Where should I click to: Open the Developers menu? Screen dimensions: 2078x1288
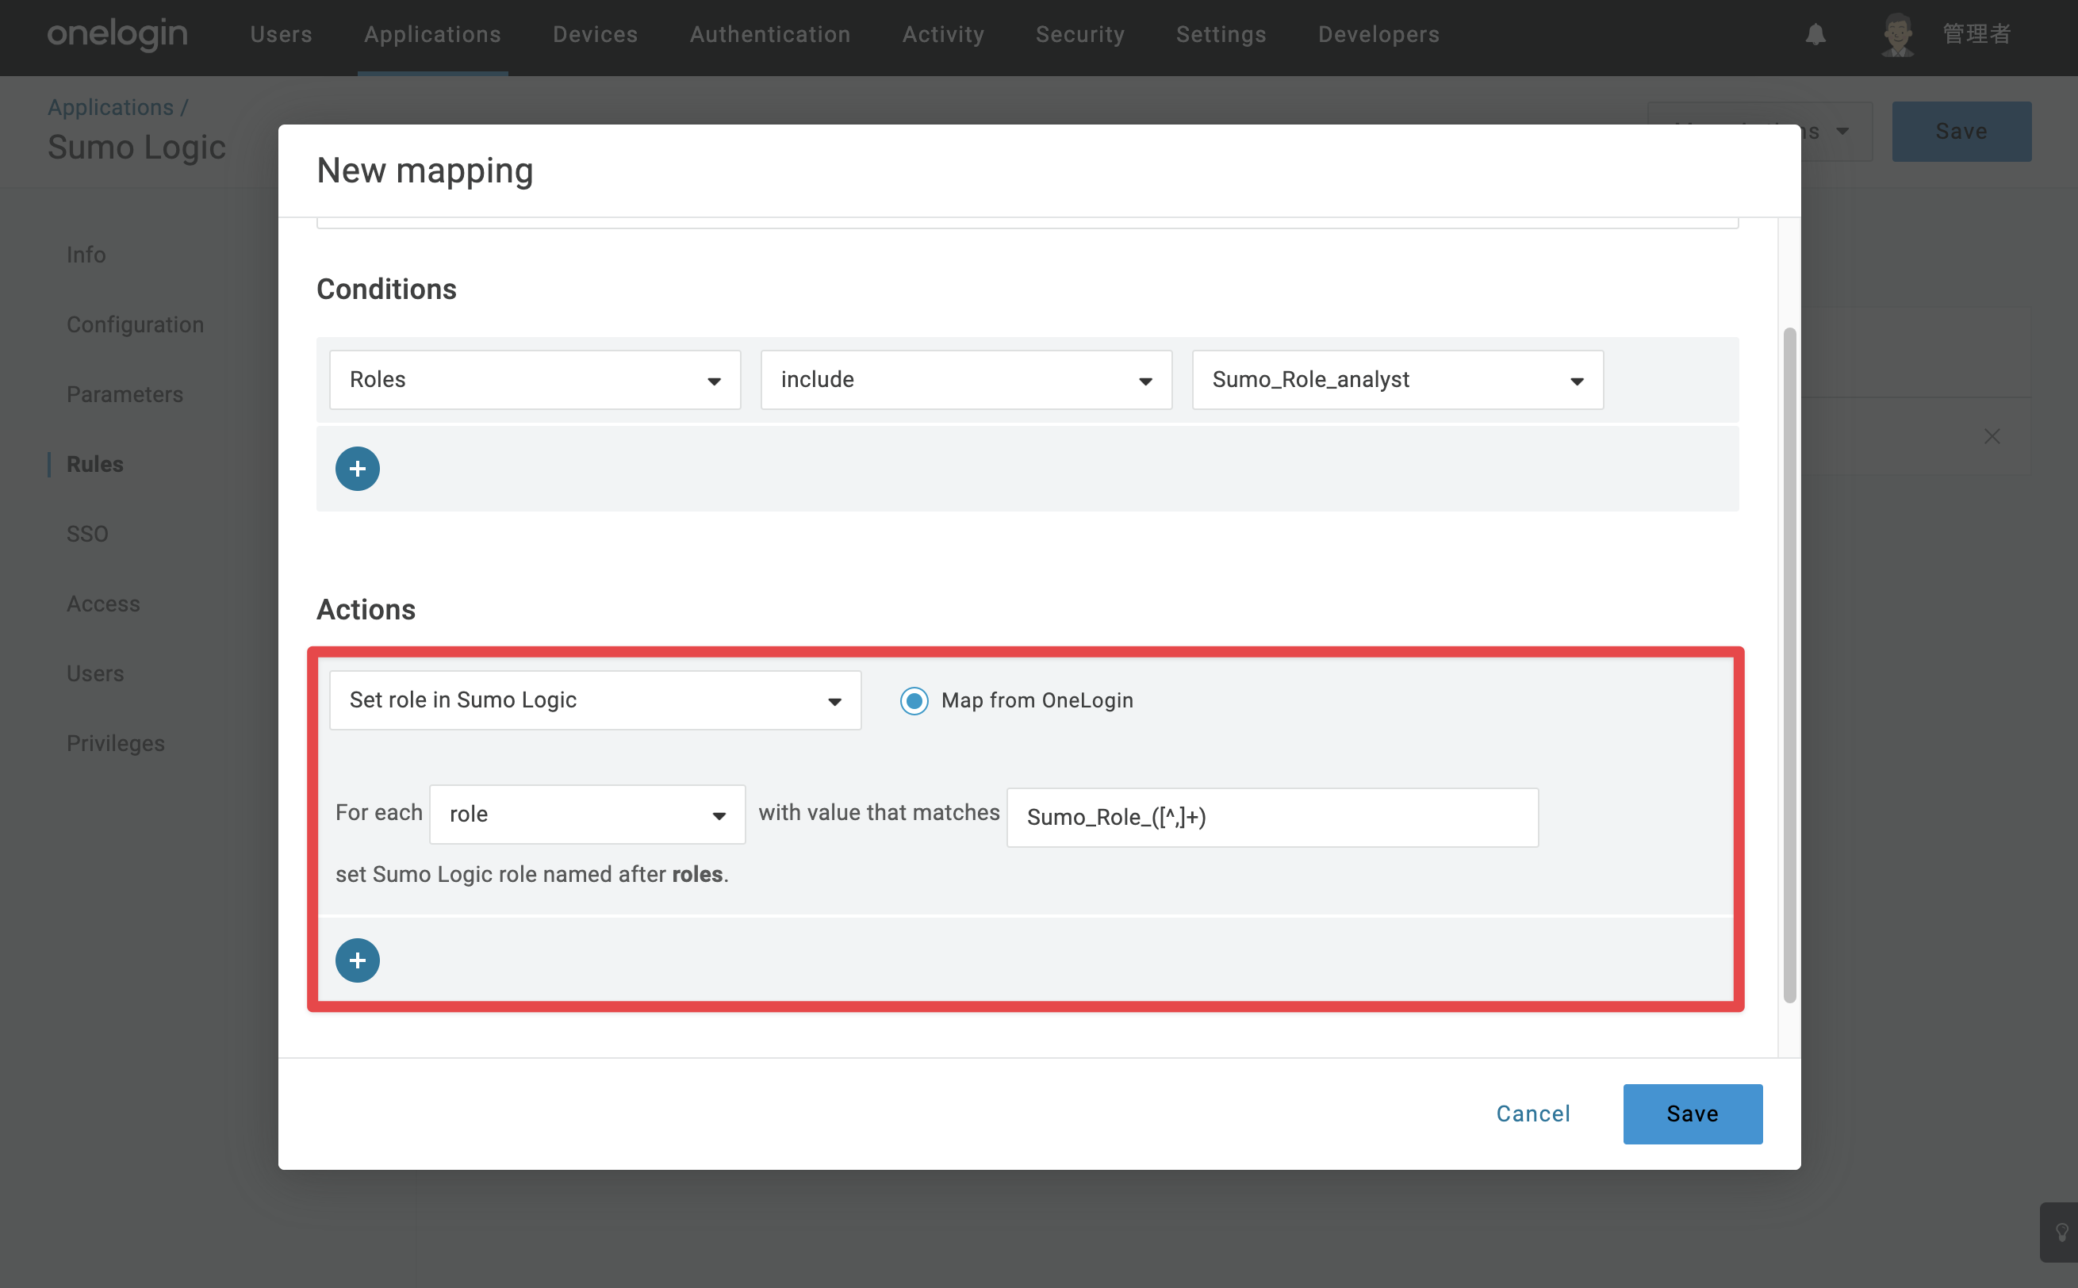click(x=1378, y=34)
